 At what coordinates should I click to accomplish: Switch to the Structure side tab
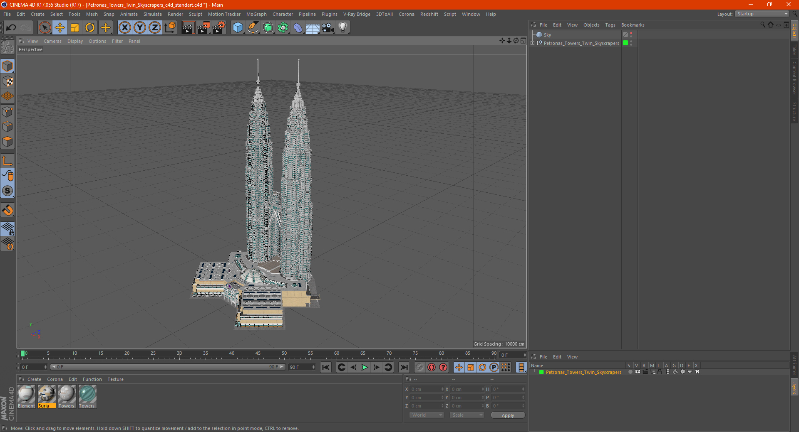point(794,111)
